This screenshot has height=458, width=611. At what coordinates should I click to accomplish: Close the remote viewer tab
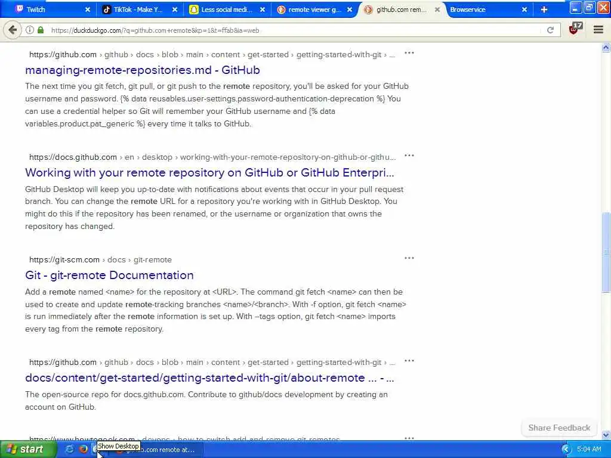(350, 10)
